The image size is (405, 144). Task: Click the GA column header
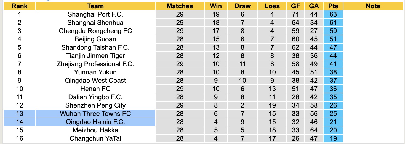(314, 6)
